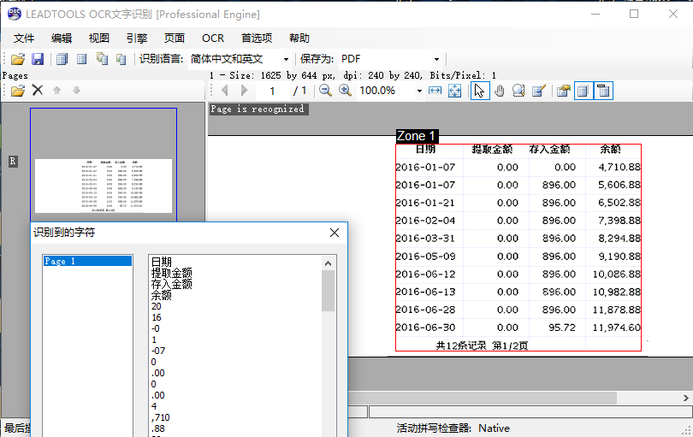
Task: Click the edit zone pencil icon
Action: tap(539, 91)
